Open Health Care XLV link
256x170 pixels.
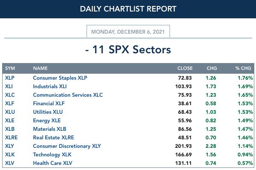coord(53,163)
